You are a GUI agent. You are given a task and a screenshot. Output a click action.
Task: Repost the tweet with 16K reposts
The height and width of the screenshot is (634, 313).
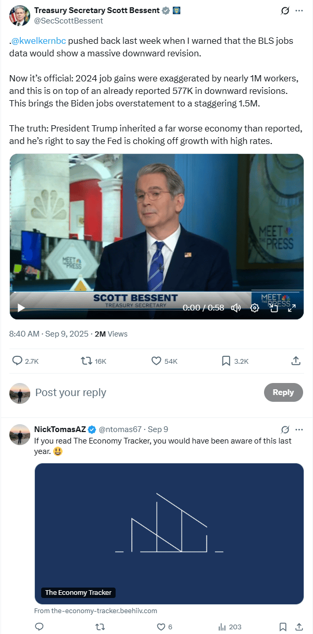point(93,361)
